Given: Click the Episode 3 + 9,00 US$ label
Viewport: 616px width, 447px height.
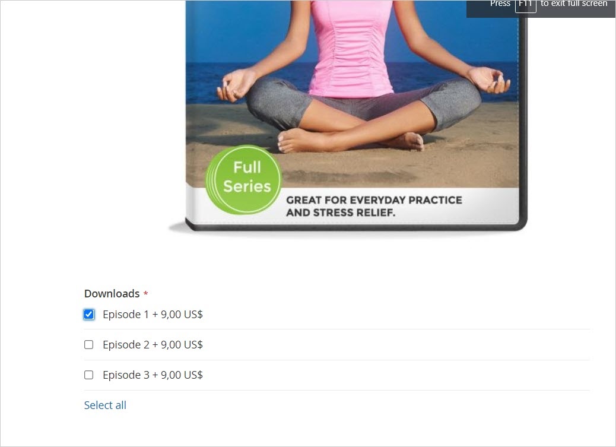Looking at the screenshot, I should [153, 375].
